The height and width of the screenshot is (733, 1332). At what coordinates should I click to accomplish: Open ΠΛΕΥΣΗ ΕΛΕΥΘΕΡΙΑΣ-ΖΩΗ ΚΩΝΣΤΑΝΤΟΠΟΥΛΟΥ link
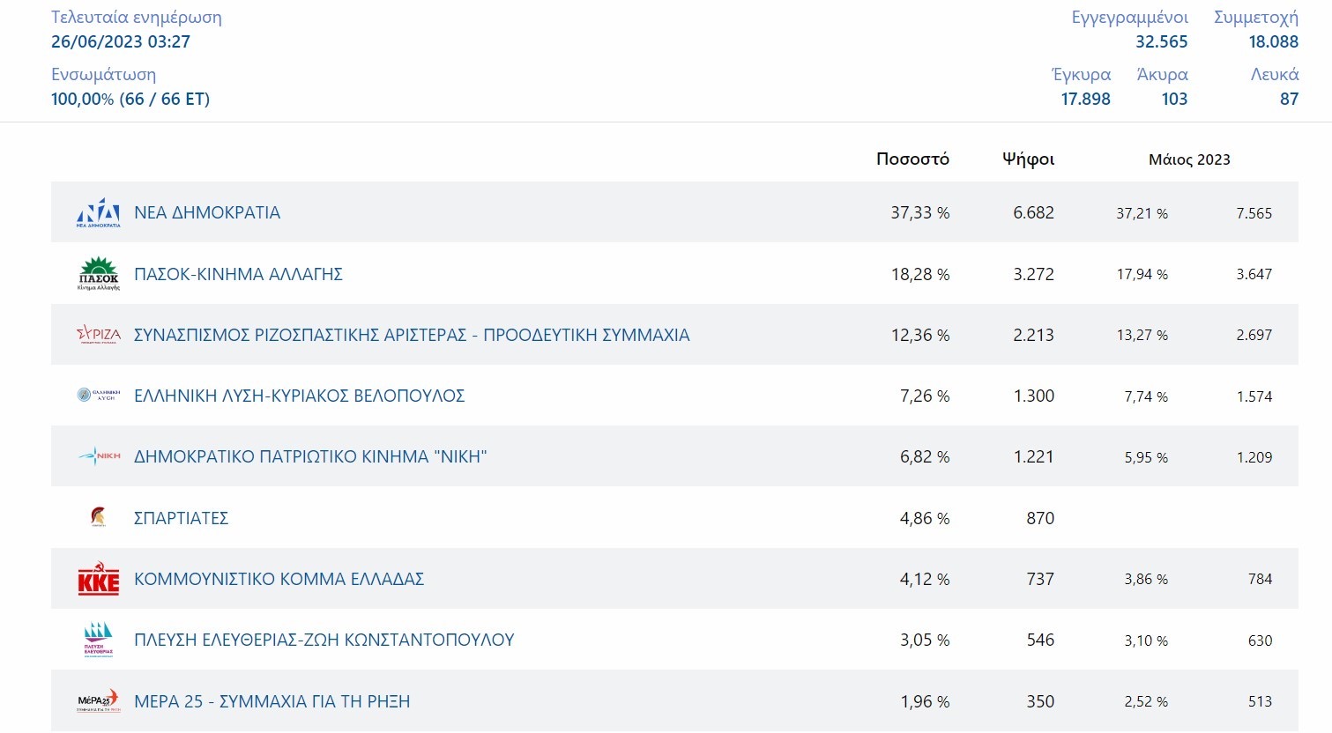tap(324, 640)
